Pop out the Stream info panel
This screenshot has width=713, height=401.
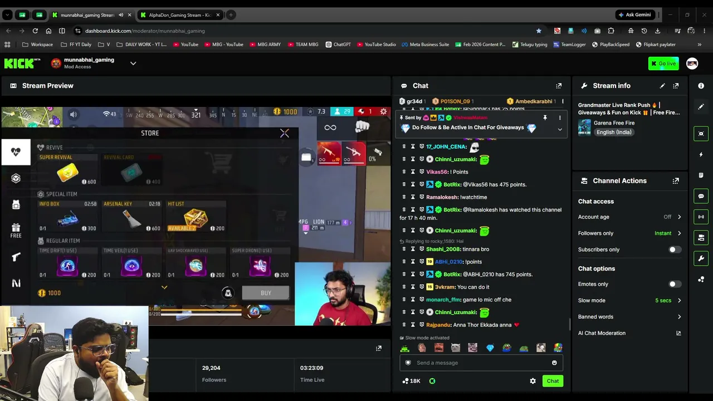(676, 86)
